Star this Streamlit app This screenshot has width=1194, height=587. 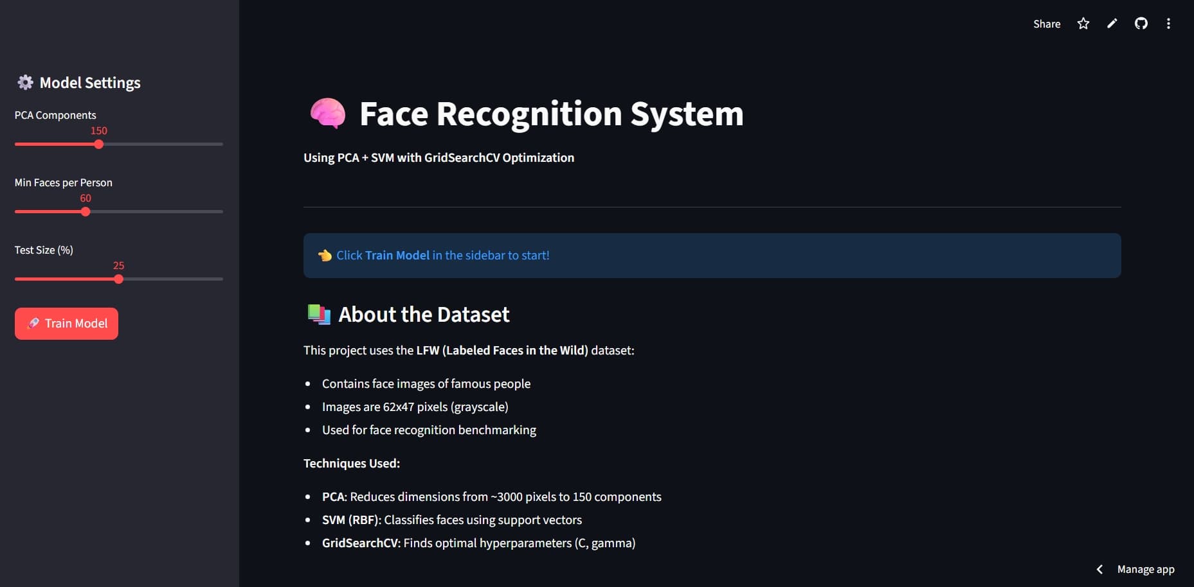coord(1083,23)
